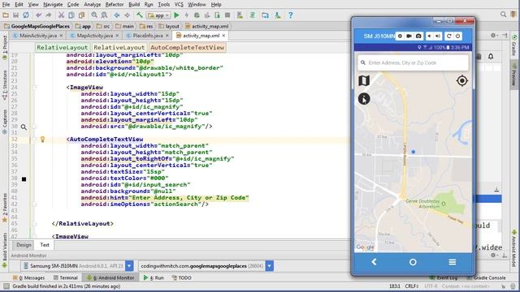Click the AutoCompleteTextView breadcrumb tag
The image size is (520, 292).
[x=188, y=47]
